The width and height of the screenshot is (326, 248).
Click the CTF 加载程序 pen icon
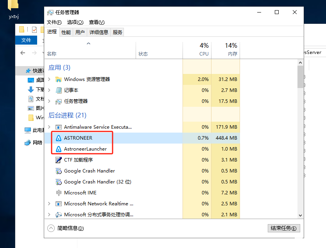(59, 160)
